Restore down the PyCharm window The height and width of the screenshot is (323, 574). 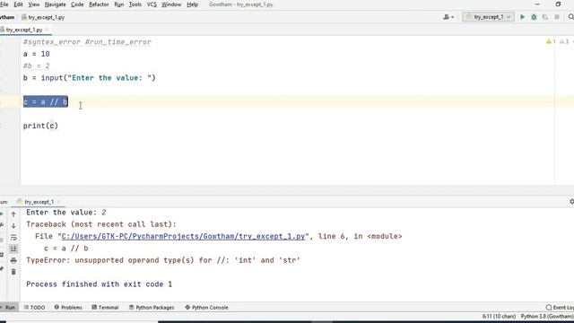coord(558,4)
